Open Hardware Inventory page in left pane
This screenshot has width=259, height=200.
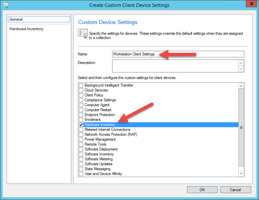(26, 29)
